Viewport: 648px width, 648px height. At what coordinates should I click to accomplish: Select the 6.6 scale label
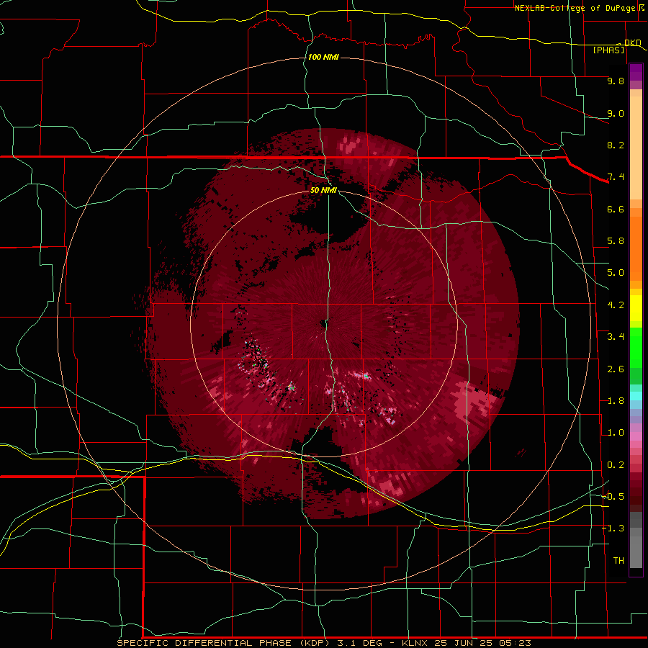(x=616, y=209)
